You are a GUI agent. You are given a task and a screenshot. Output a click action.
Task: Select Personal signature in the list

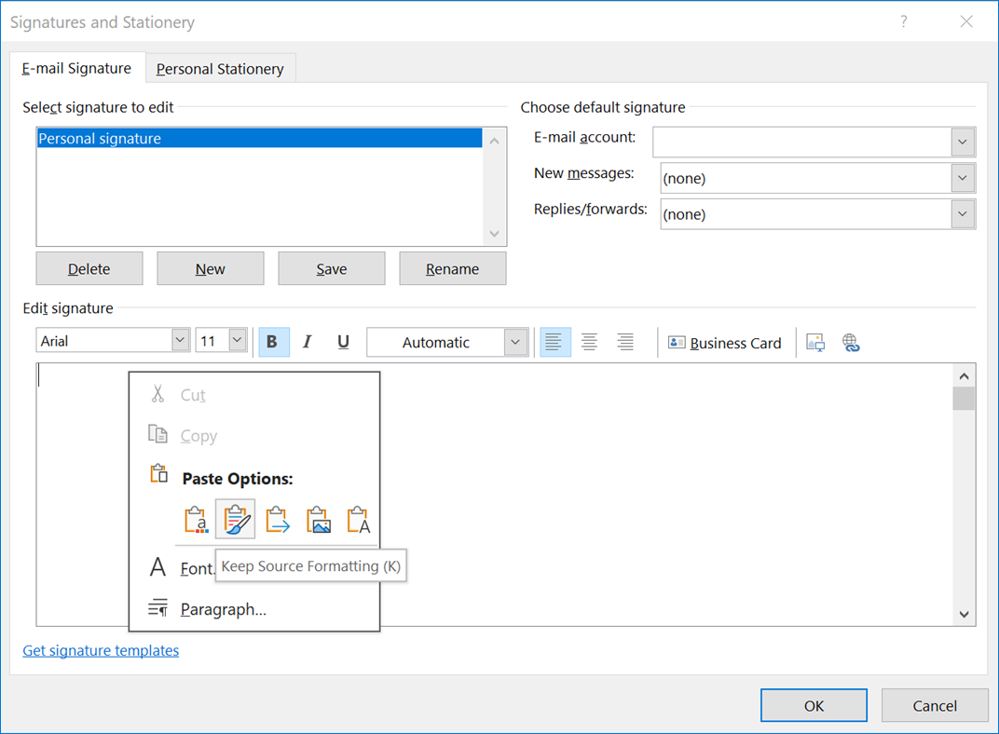tap(259, 138)
